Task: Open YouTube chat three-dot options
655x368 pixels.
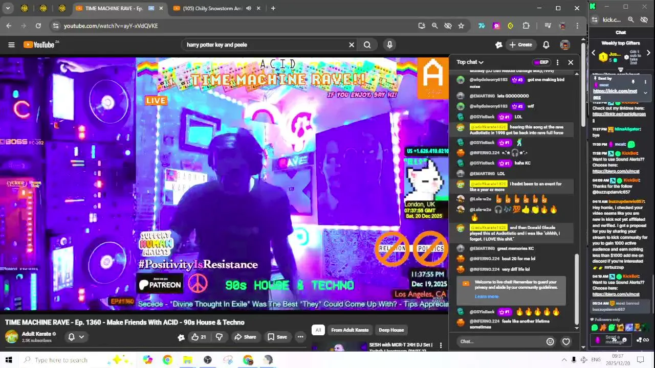Action: coord(557,62)
